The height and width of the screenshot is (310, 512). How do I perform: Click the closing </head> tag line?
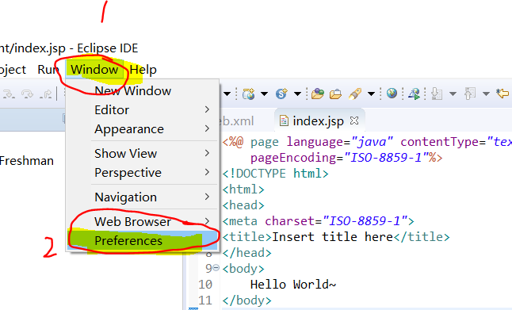tap(246, 252)
